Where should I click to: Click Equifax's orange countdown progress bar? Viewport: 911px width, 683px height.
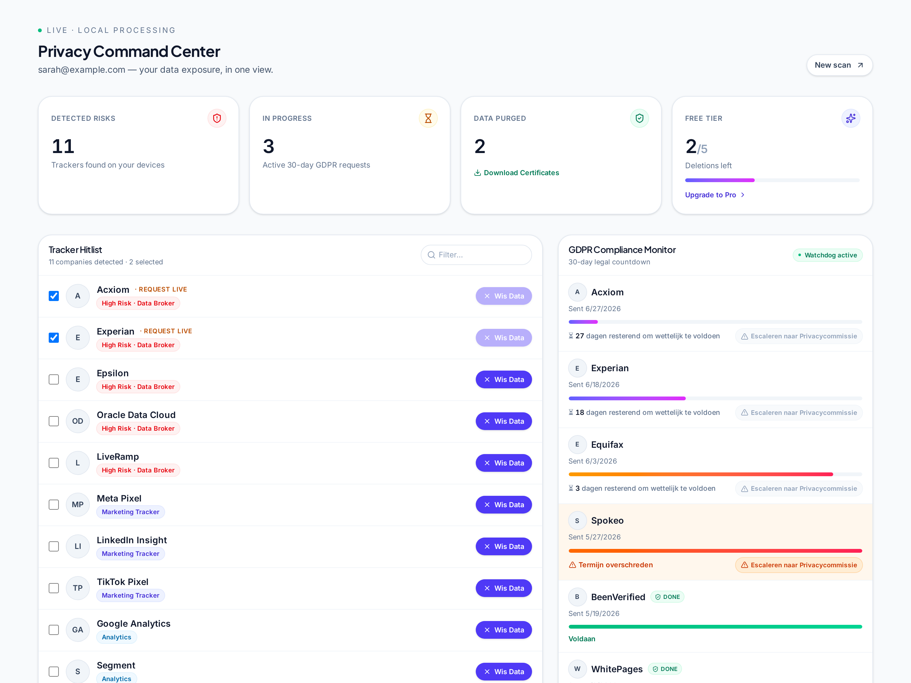pos(716,474)
